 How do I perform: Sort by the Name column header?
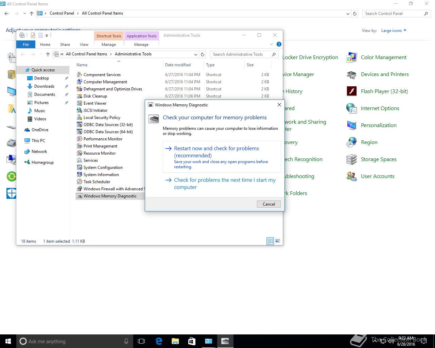119,65
